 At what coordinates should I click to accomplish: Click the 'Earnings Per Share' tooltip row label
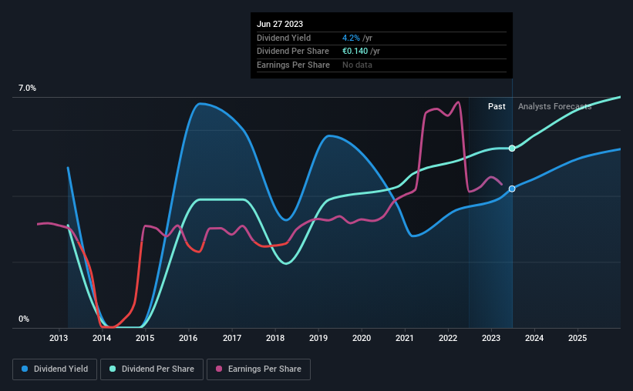tap(293, 65)
